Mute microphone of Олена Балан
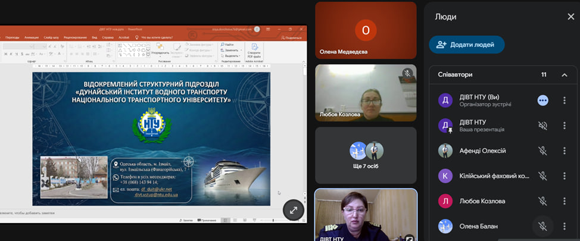 tap(542, 226)
